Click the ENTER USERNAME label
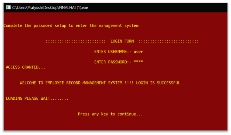Image resolution: width=231 pixels, height=135 pixels. (x=113, y=52)
